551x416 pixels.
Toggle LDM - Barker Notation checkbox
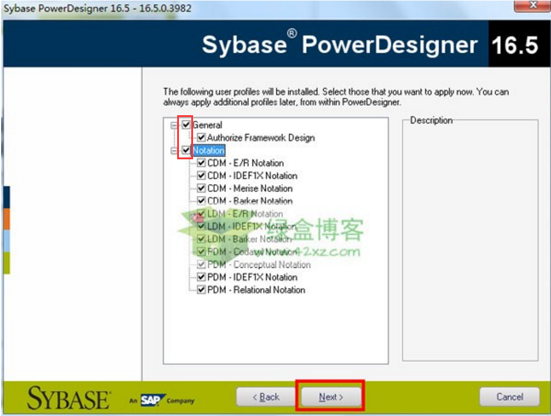click(201, 239)
